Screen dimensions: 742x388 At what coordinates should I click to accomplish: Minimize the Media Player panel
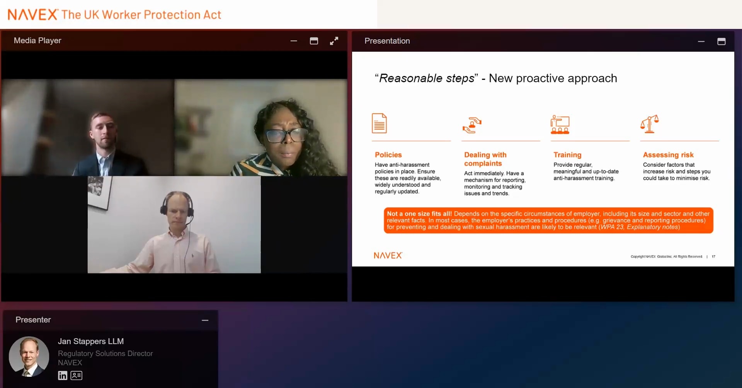294,41
